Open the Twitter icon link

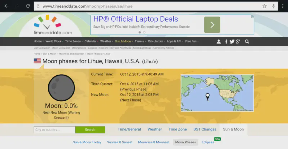click(232, 41)
